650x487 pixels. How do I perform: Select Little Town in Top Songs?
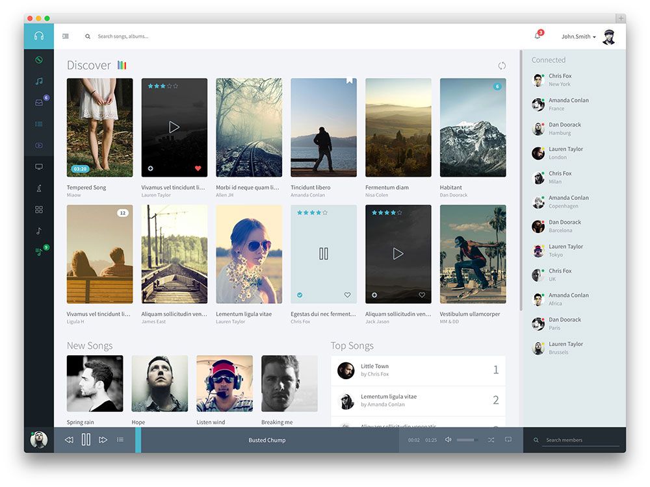tap(418, 371)
